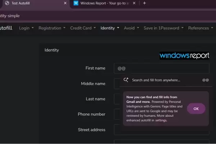Expand the Login dropdown menu
The height and width of the screenshot is (144, 216).
pyautogui.click(x=26, y=28)
